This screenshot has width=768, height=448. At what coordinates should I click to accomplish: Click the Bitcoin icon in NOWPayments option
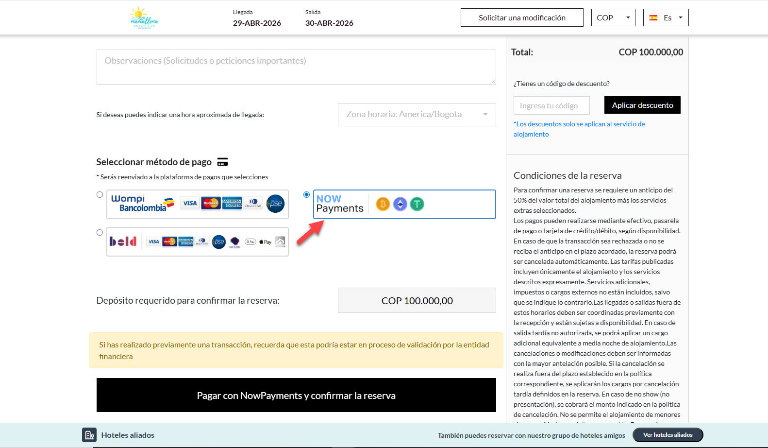tap(383, 204)
